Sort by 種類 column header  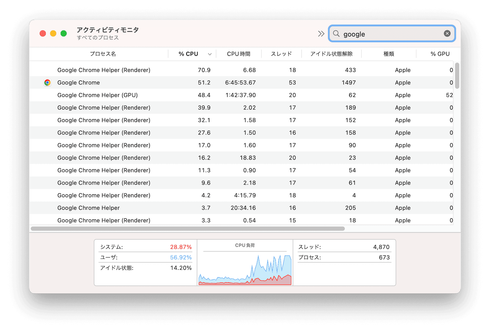pyautogui.click(x=389, y=54)
